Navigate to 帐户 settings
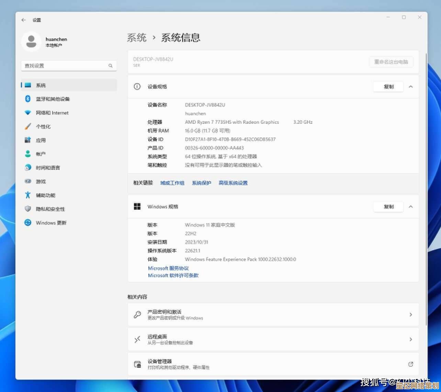 [x=69, y=154]
